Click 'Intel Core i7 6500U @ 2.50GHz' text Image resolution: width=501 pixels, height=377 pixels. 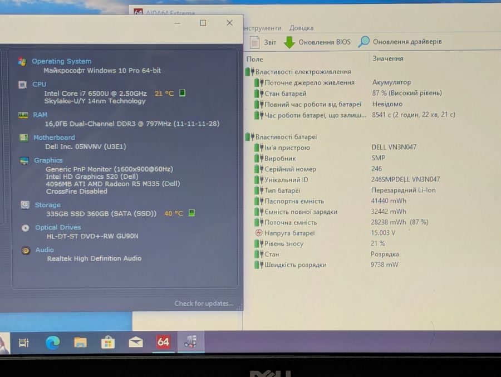[95, 94]
